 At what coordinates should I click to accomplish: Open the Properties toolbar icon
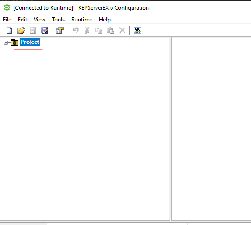tap(60, 30)
